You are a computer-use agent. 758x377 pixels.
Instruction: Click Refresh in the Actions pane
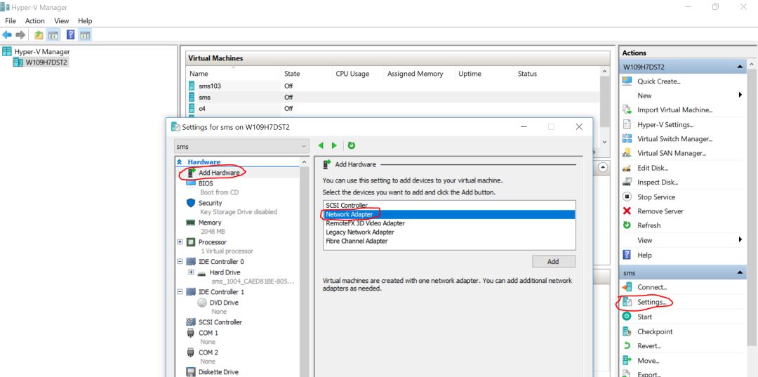point(649,225)
